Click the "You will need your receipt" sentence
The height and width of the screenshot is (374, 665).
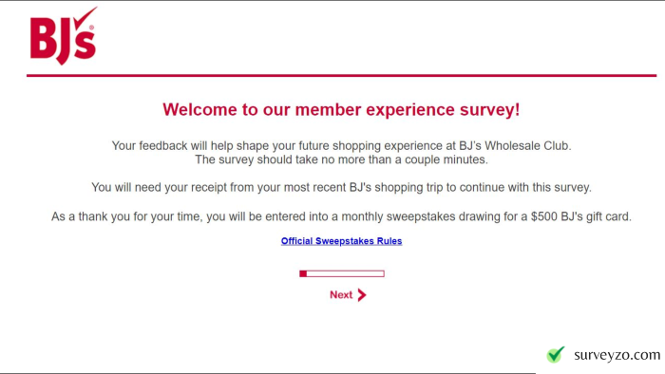click(x=341, y=187)
